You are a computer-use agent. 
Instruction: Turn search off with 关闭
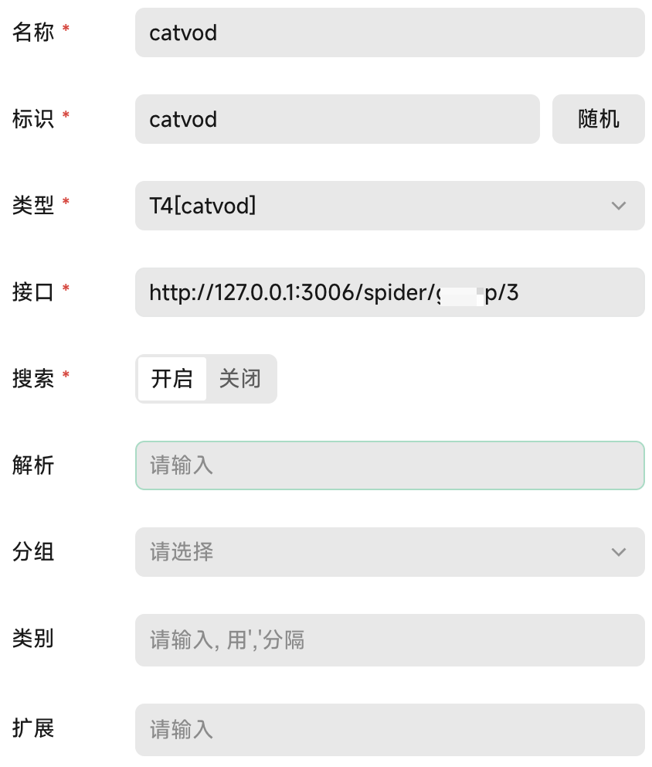(240, 379)
